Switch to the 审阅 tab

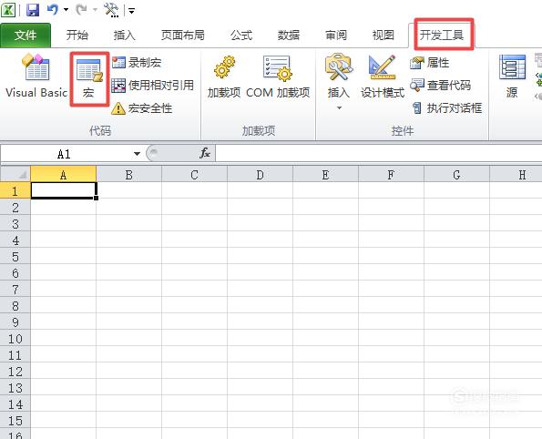[x=335, y=36]
